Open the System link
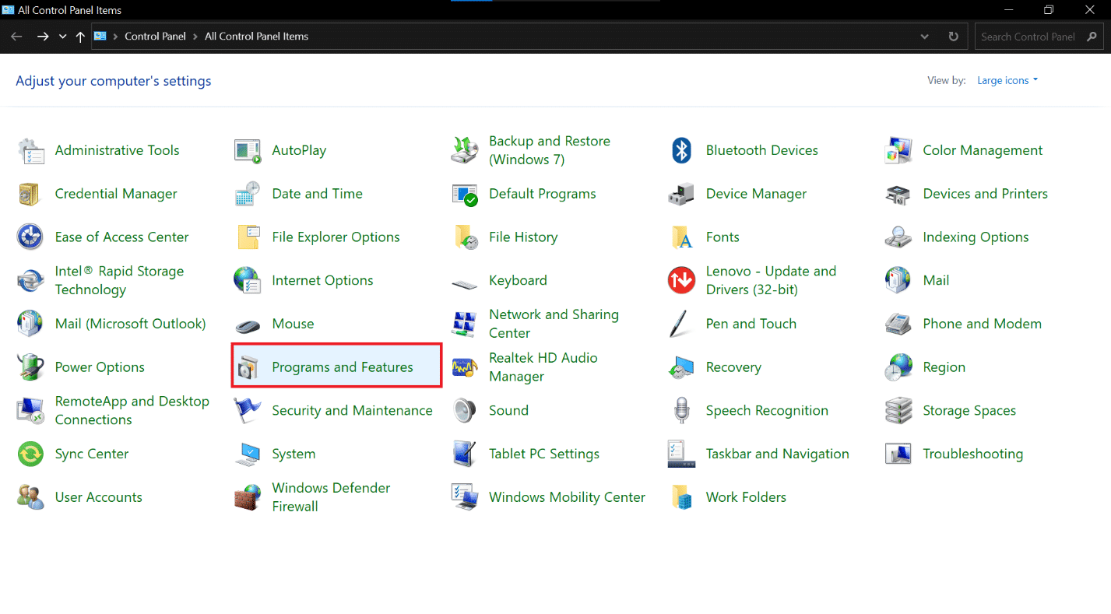 pos(294,454)
